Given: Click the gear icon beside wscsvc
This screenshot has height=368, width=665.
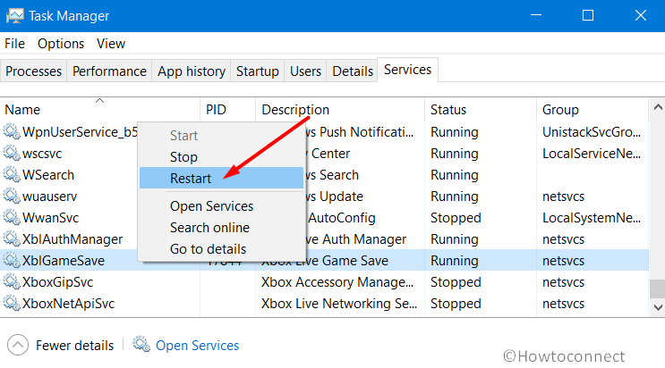Looking at the screenshot, I should pos(12,154).
